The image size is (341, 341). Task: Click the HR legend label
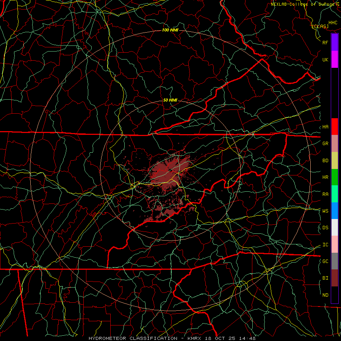pyautogui.click(x=325, y=177)
